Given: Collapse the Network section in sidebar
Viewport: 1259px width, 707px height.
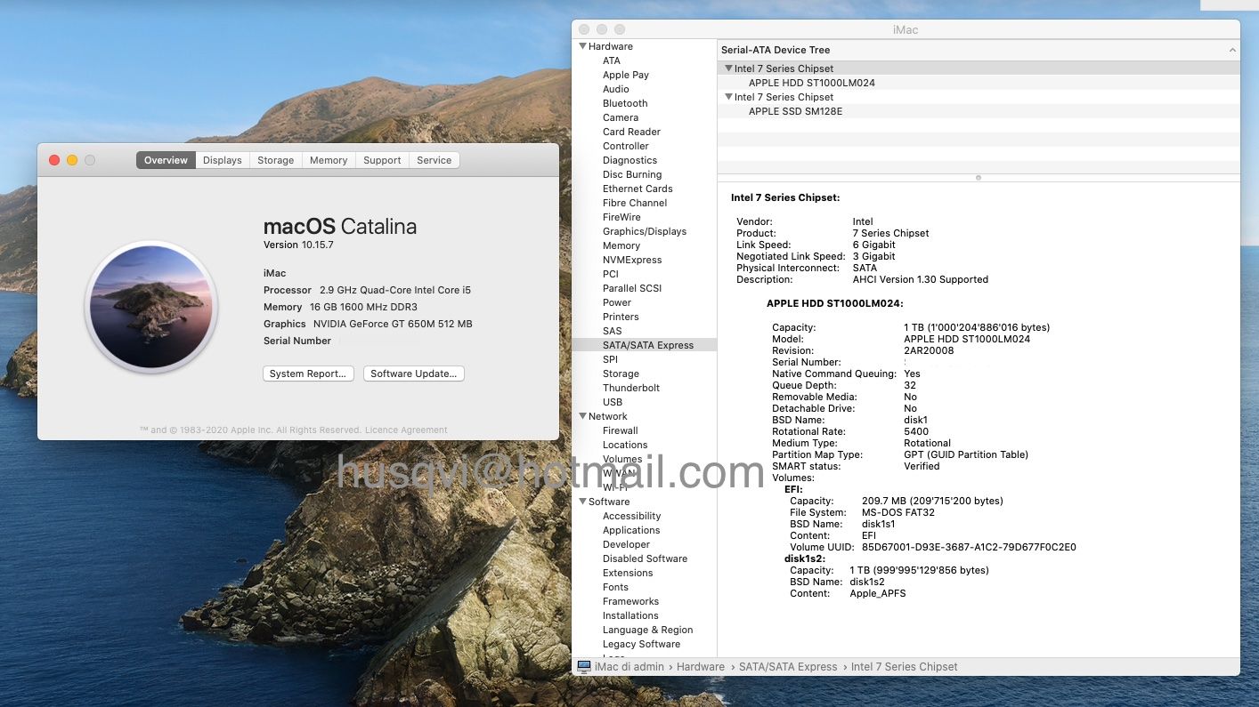Looking at the screenshot, I should [x=583, y=416].
